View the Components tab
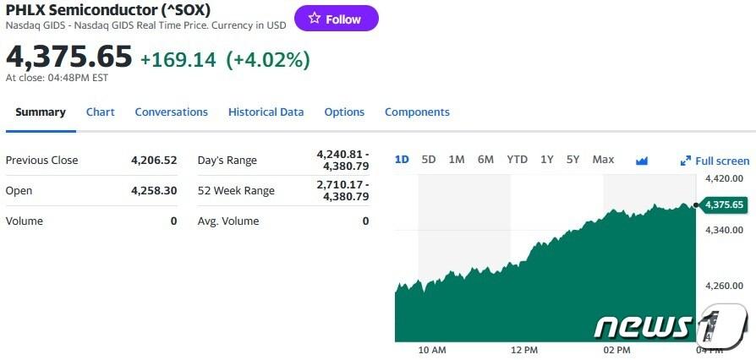 pyautogui.click(x=417, y=112)
